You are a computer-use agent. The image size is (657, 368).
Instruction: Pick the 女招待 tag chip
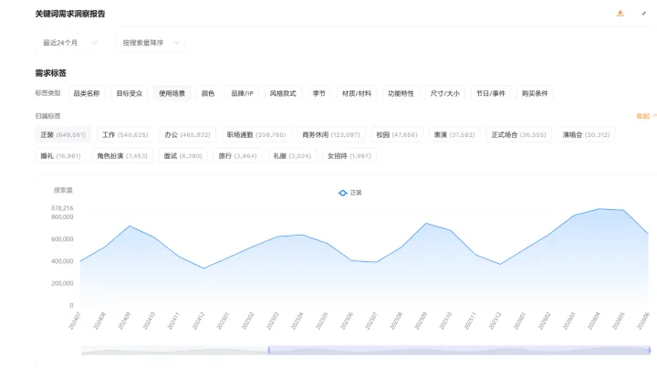349,155
